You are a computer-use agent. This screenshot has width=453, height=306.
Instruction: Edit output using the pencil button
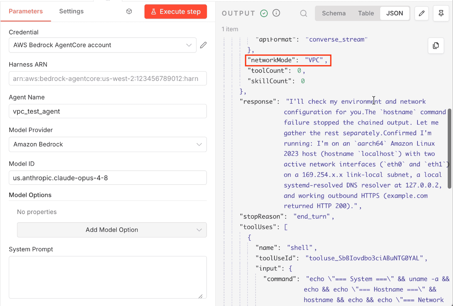422,13
